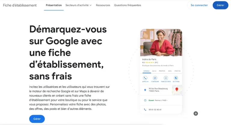
Task: Open Questions fréquentes in the navigation
Action: 127,5
